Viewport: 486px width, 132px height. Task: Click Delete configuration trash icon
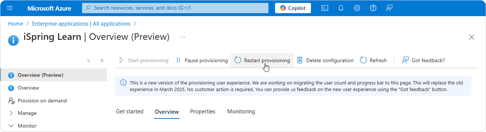(x=300, y=60)
